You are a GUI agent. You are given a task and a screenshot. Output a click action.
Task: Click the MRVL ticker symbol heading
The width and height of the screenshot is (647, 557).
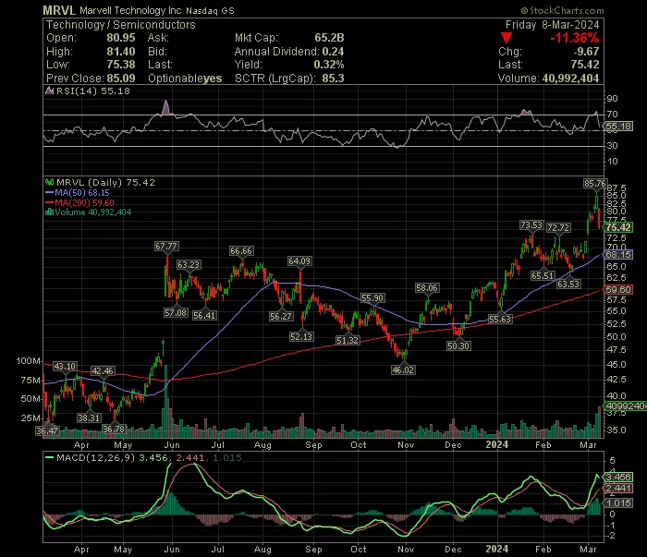(x=59, y=10)
